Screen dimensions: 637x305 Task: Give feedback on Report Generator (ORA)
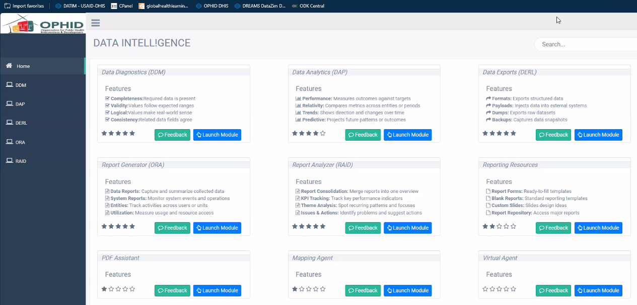(x=172, y=228)
